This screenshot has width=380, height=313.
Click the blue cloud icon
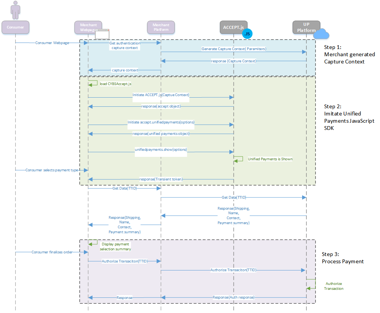click(x=321, y=34)
